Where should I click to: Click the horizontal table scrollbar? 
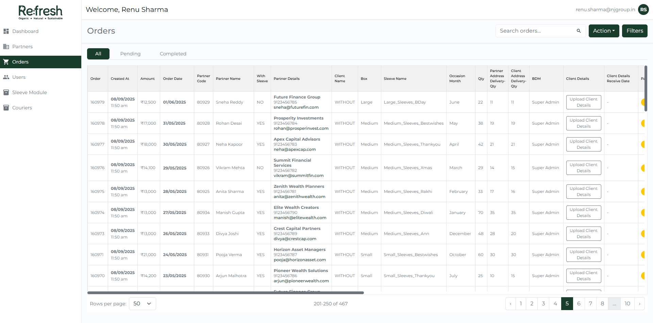point(225,292)
